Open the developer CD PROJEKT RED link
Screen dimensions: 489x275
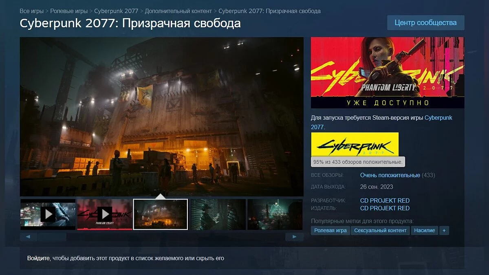[x=385, y=200]
